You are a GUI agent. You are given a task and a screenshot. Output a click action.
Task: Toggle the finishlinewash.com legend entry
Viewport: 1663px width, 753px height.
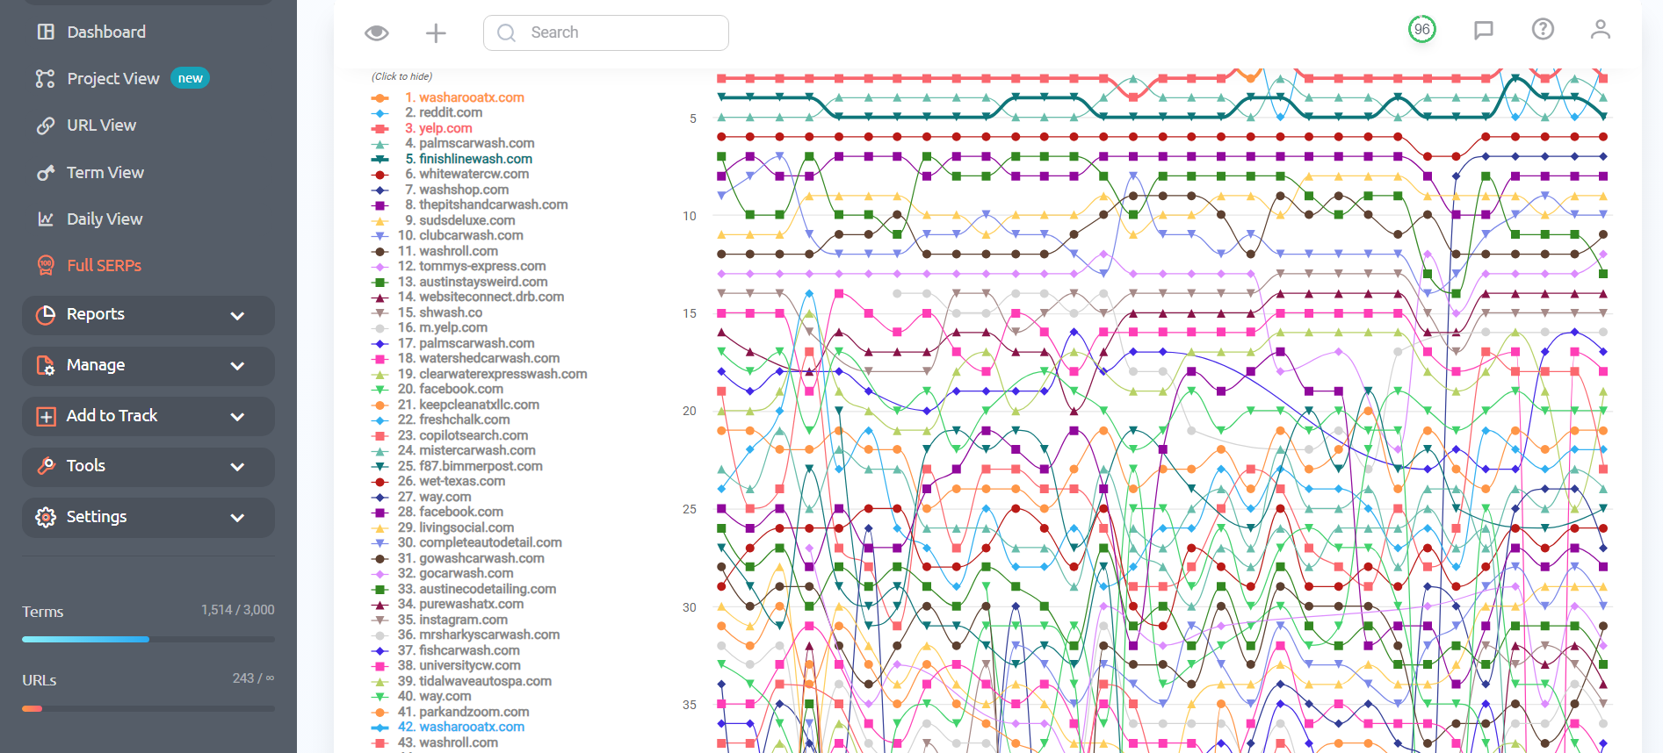pyautogui.click(x=468, y=159)
